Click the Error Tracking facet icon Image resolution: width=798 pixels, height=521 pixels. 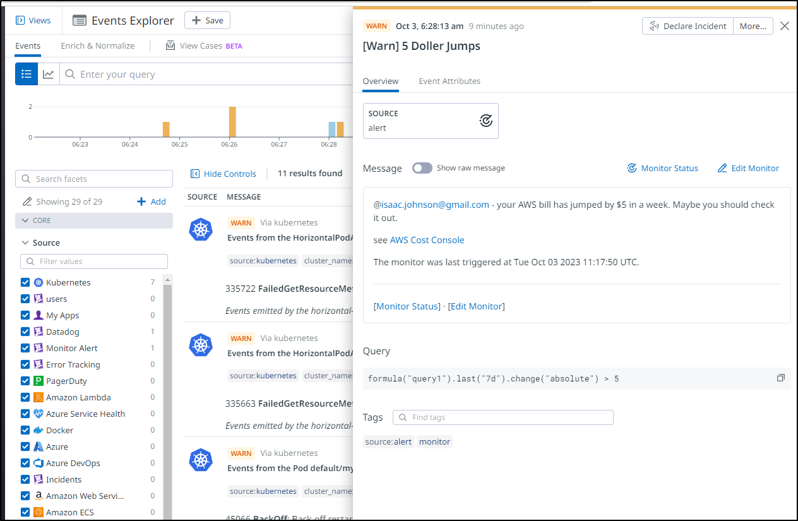38,364
